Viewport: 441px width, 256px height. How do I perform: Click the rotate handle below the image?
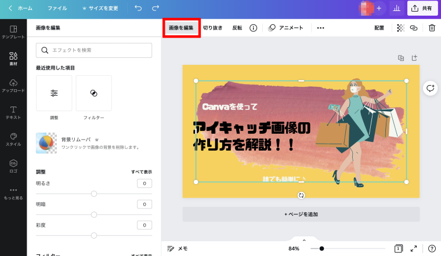(x=301, y=195)
